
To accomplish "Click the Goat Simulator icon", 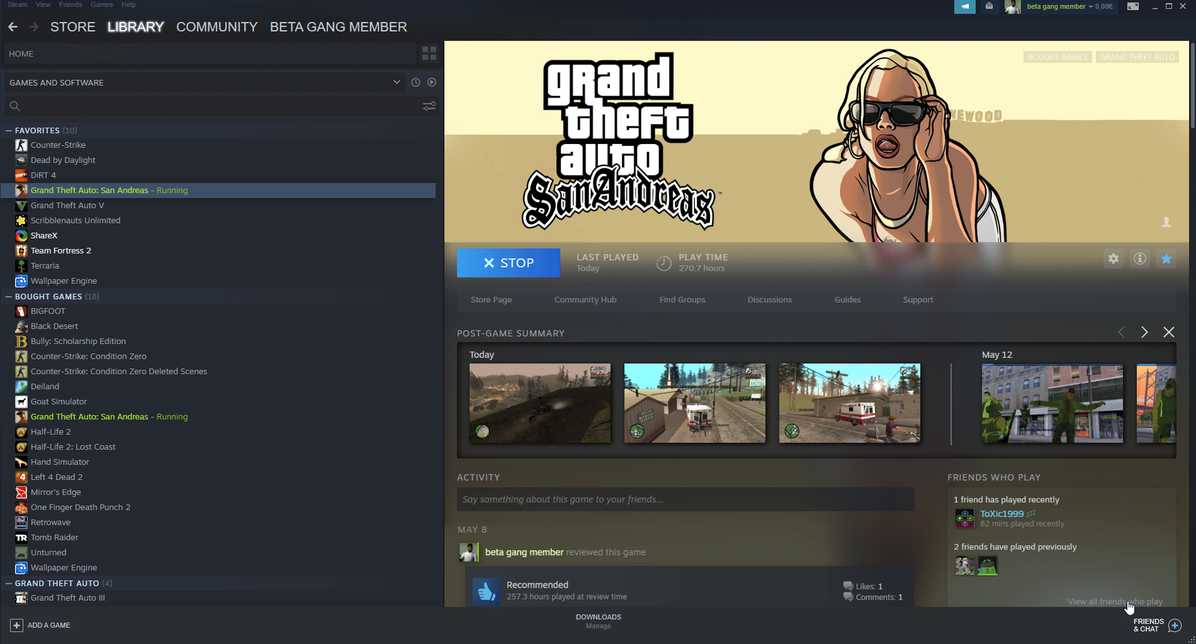I will pos(21,402).
